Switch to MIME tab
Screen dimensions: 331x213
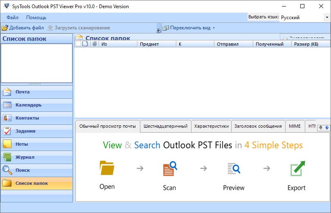pos(295,126)
